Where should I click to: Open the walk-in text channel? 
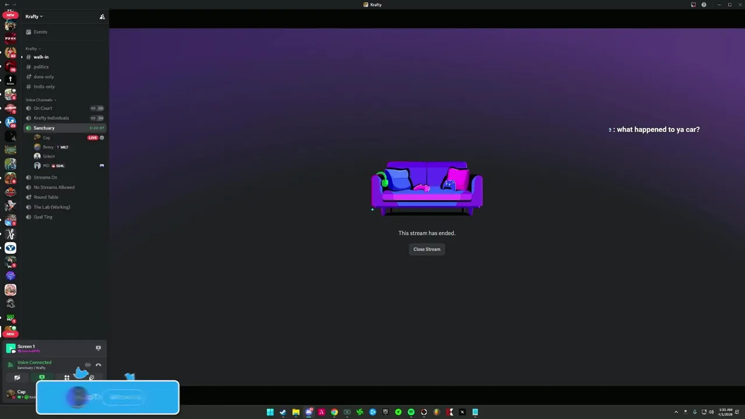click(65, 57)
